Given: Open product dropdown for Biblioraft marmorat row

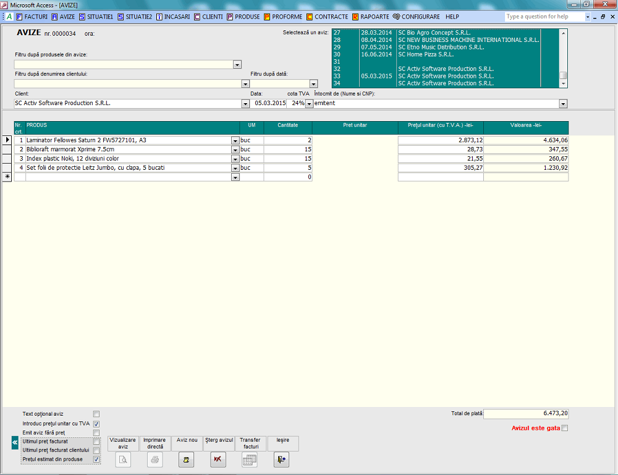Looking at the screenshot, I should pos(235,150).
